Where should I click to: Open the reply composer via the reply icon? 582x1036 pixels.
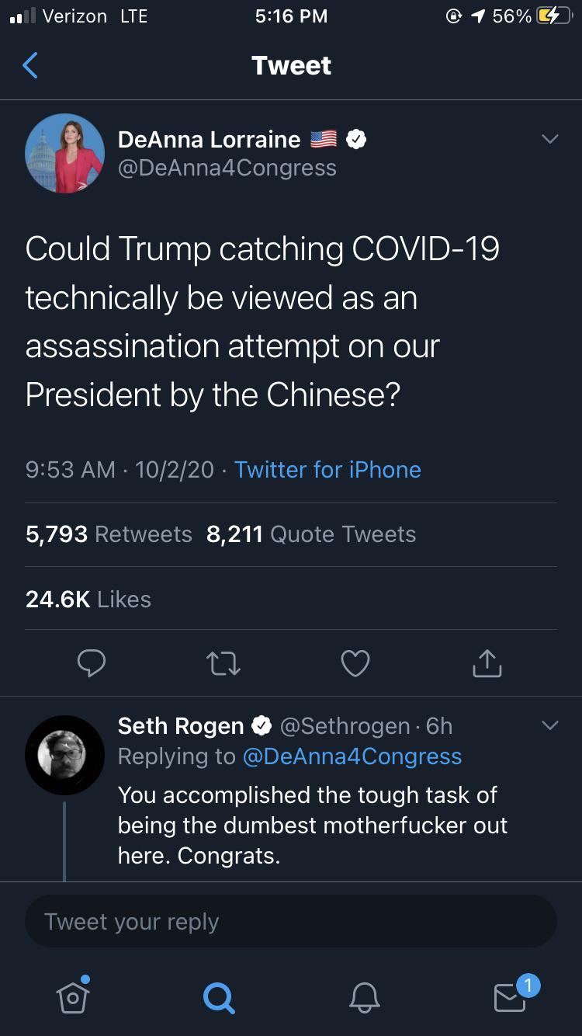coord(92,662)
